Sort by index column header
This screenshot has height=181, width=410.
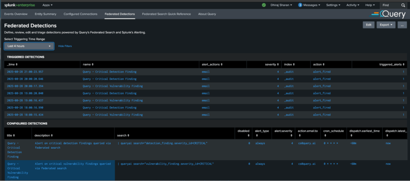[289, 64]
